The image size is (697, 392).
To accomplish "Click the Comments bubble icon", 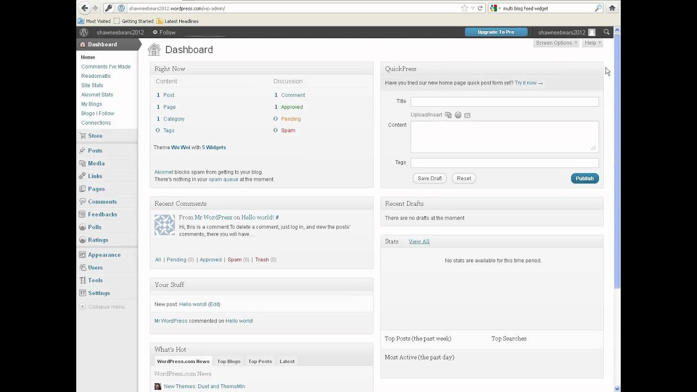I will [x=82, y=201].
